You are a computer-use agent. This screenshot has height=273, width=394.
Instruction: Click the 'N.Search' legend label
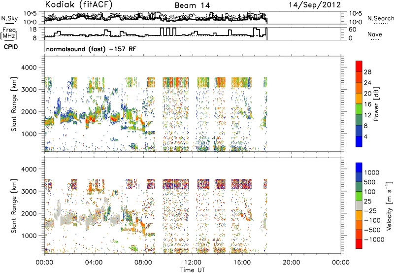380,18
